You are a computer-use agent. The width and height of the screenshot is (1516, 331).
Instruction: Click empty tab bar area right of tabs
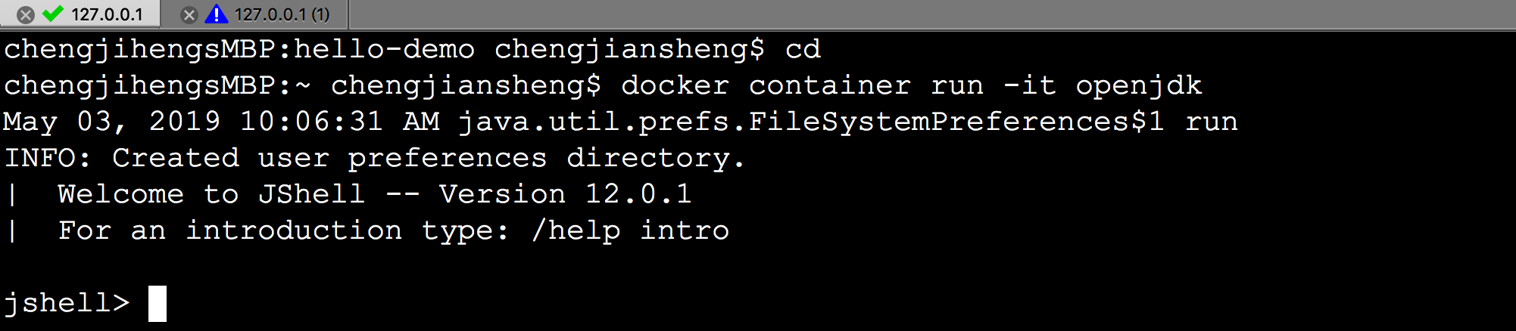(909, 14)
